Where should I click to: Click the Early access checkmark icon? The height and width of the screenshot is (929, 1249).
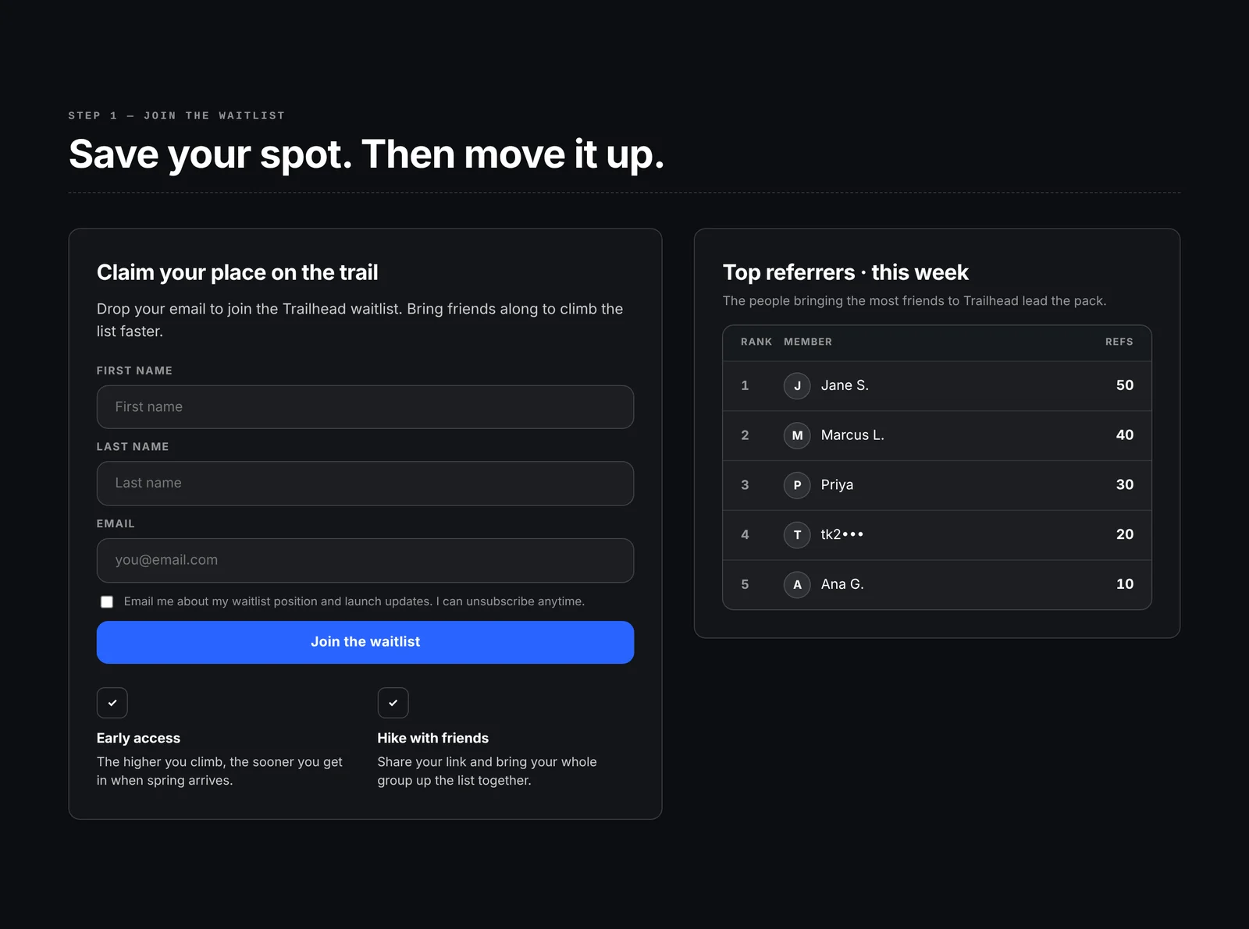point(112,703)
